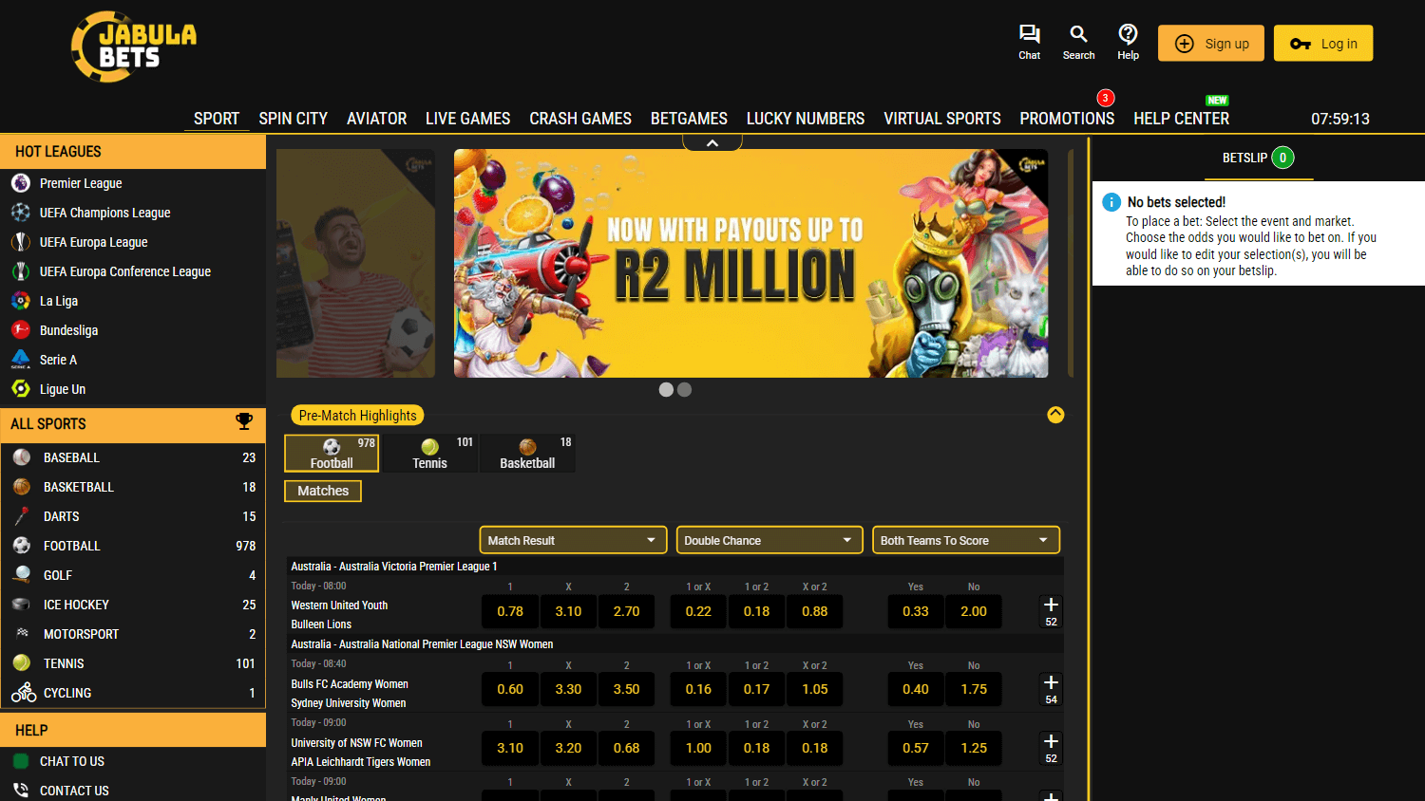Screen dimensions: 1425x801
Task: Open the SPIN CITY menu
Action: tap(293, 119)
